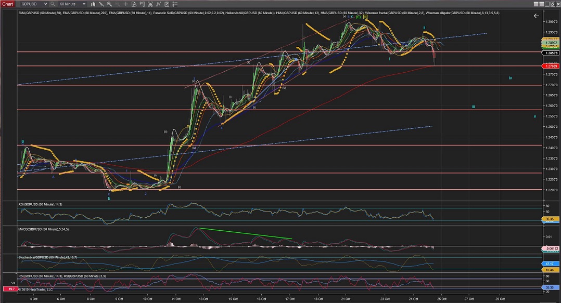Enable the crosshair cursor tool

(x=125, y=4)
